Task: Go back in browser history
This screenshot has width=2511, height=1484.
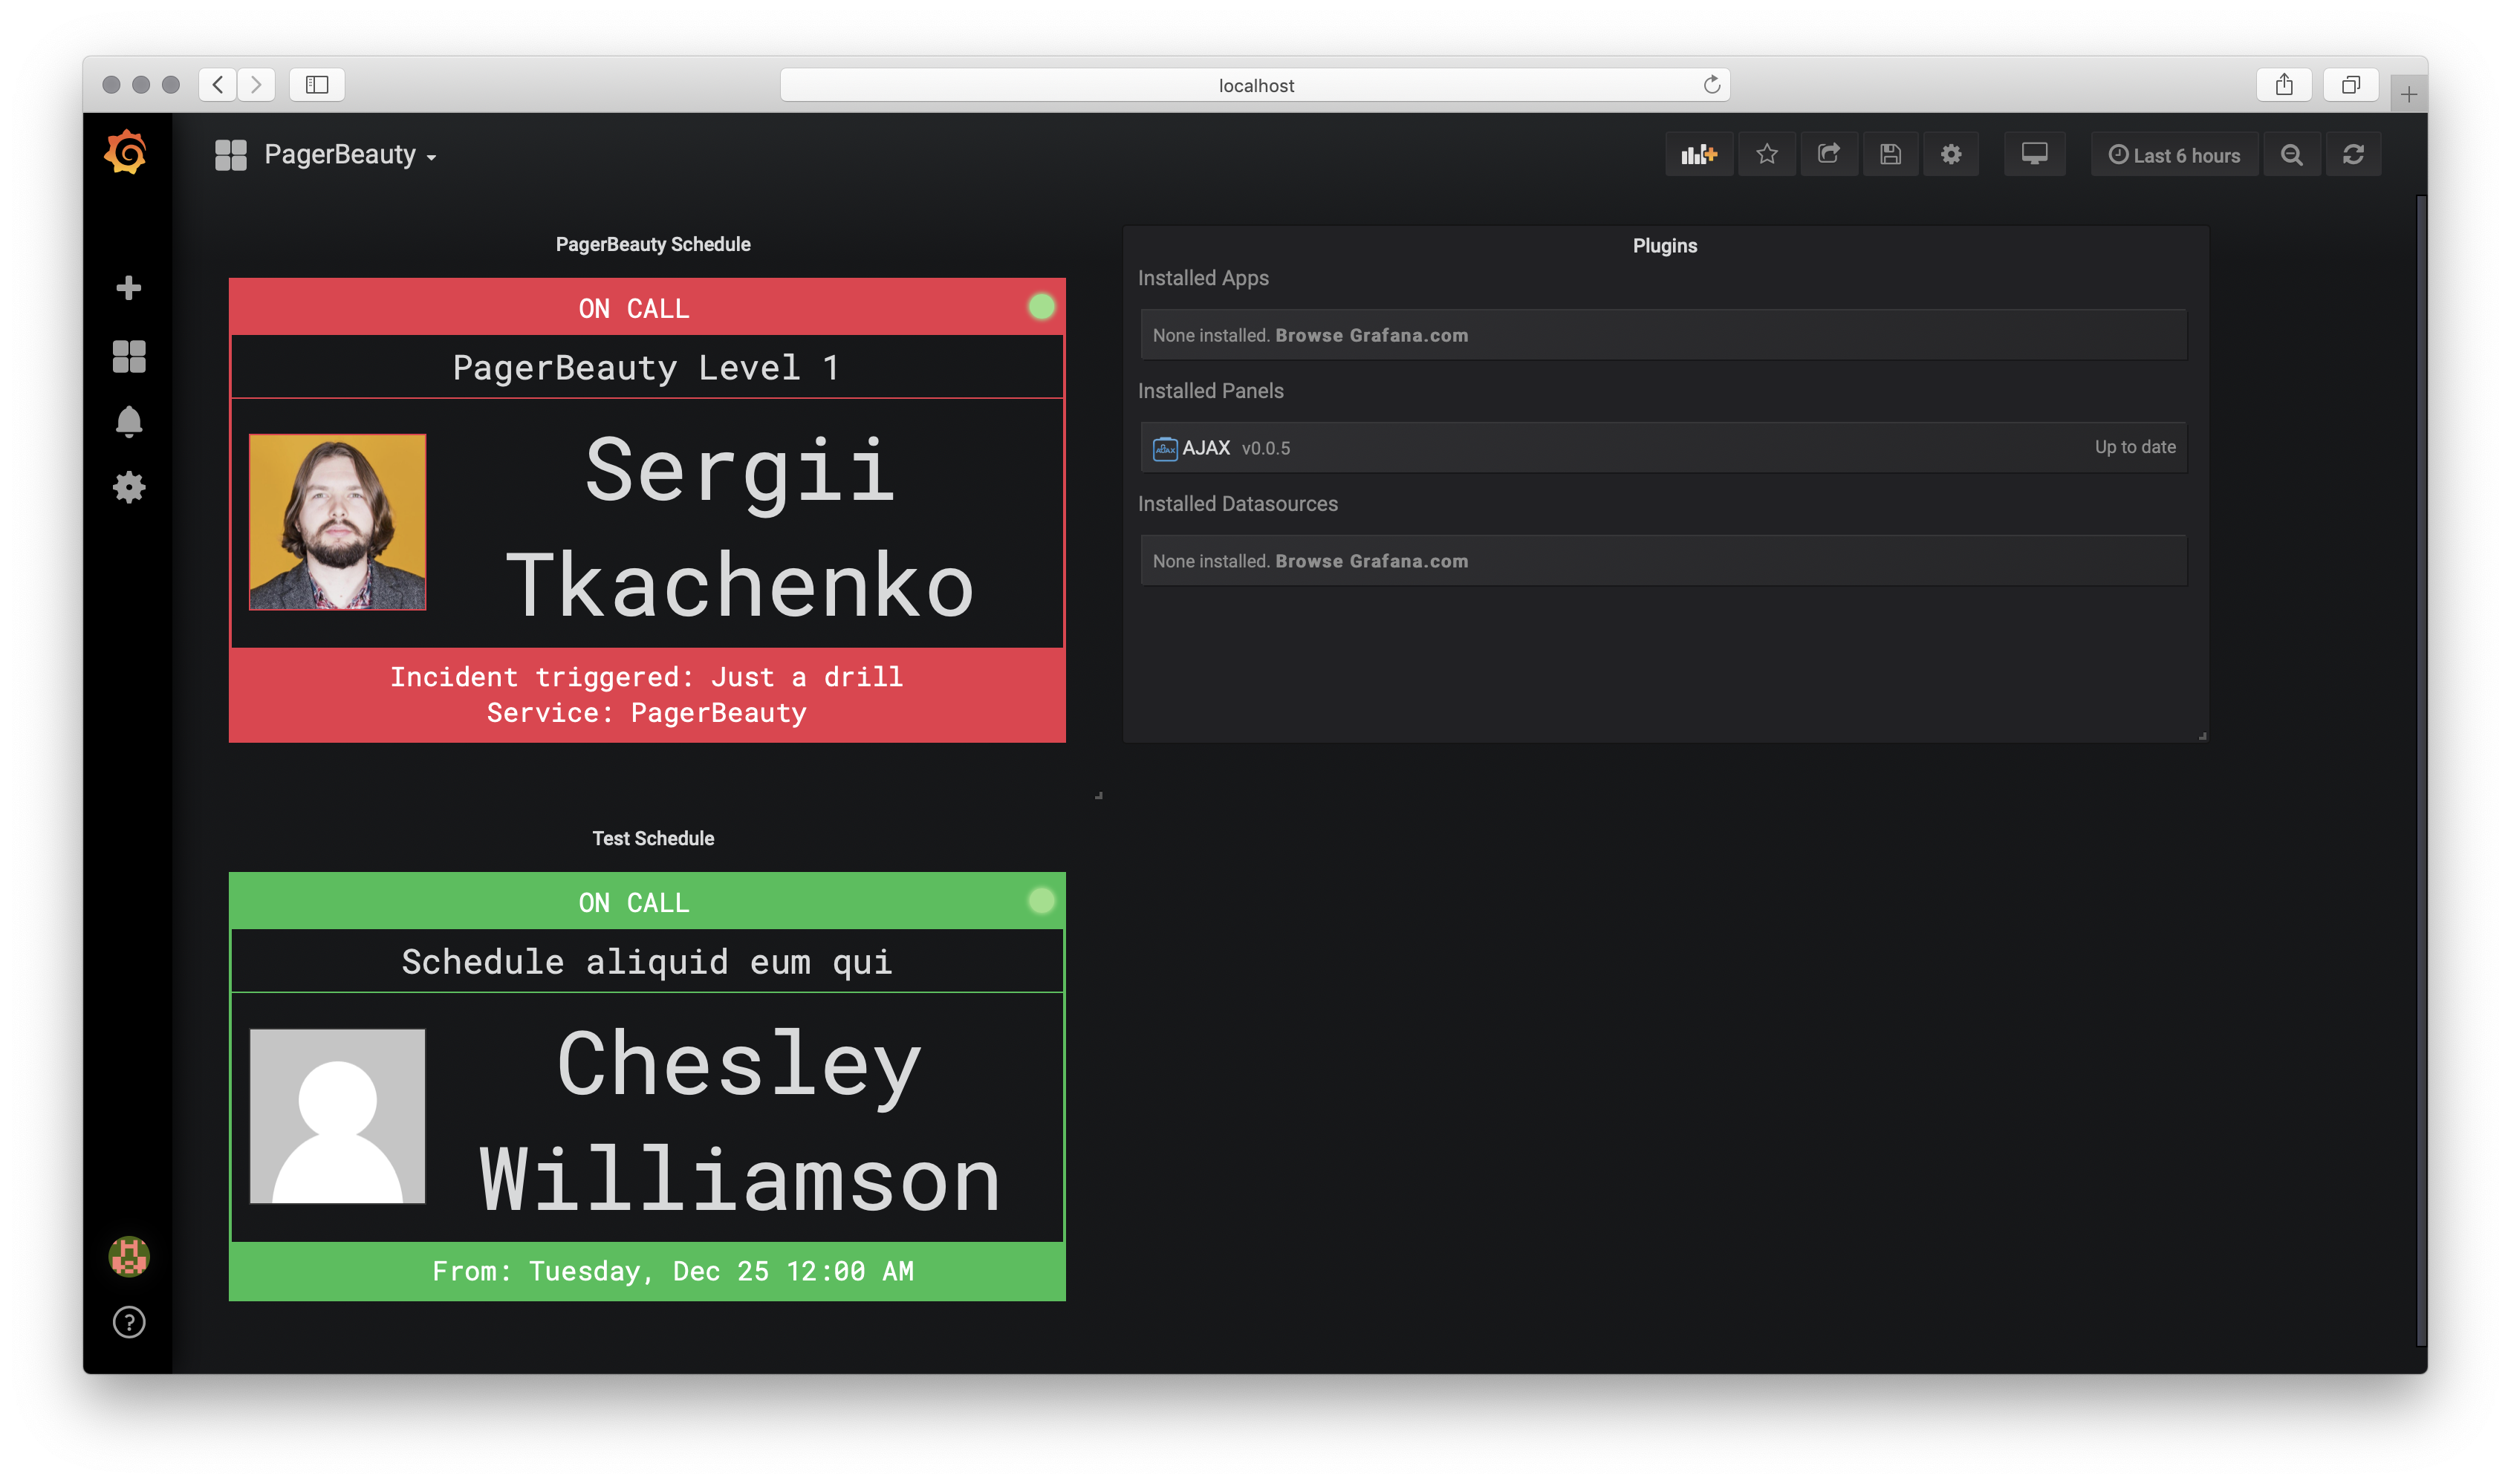Action: [218, 84]
